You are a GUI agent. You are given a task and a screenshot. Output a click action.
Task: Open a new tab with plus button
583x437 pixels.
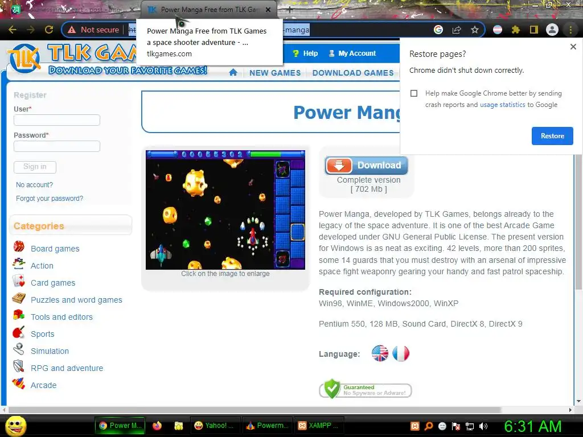coord(290,10)
